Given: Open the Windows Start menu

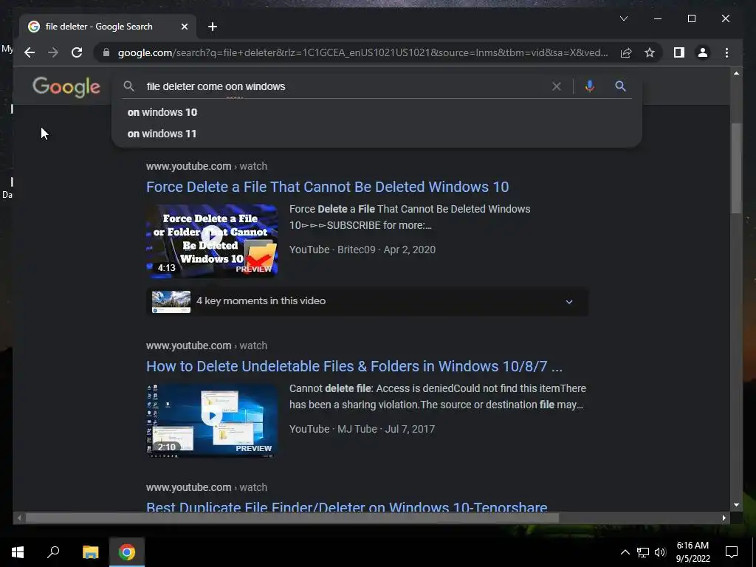Looking at the screenshot, I should tap(18, 552).
